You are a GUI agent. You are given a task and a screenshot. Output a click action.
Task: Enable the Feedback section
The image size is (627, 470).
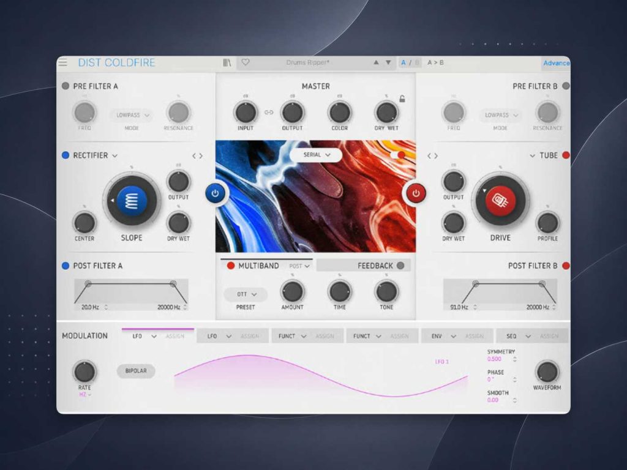click(400, 266)
